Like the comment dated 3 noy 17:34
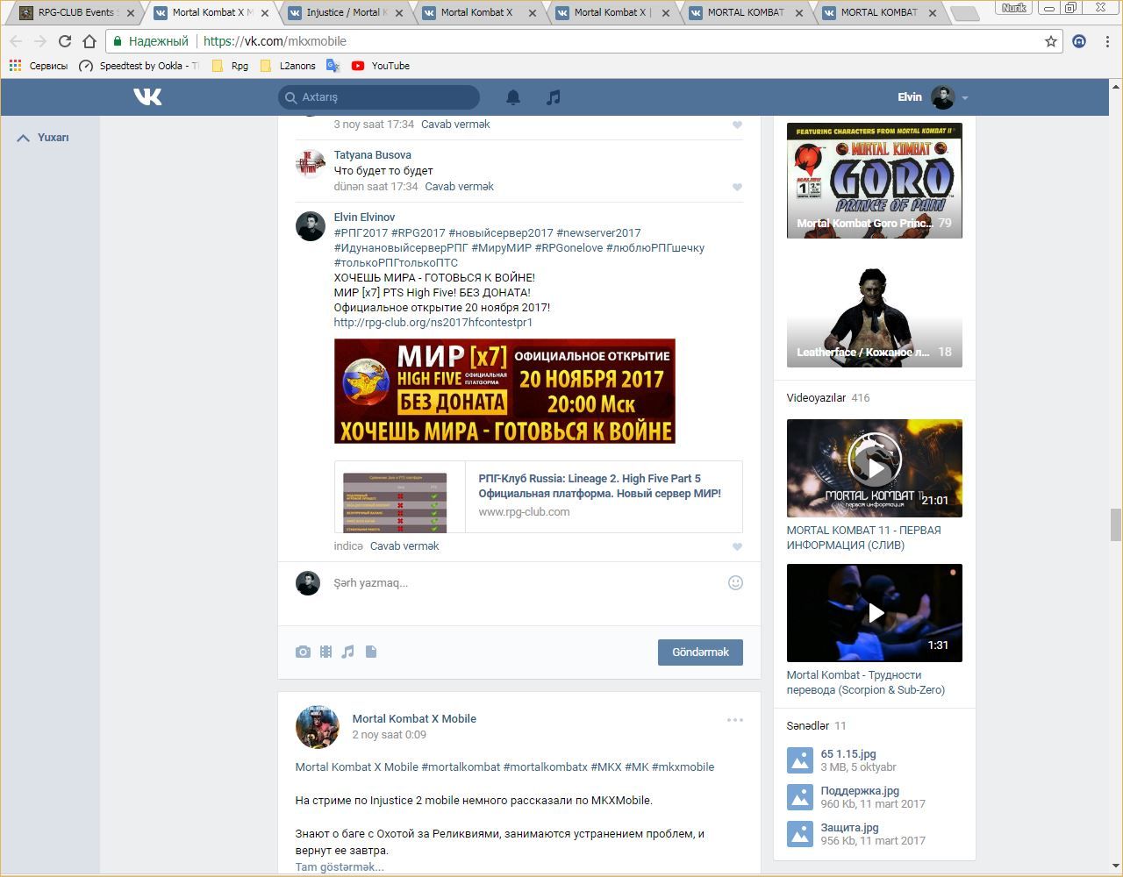The width and height of the screenshot is (1123, 877). click(x=737, y=125)
